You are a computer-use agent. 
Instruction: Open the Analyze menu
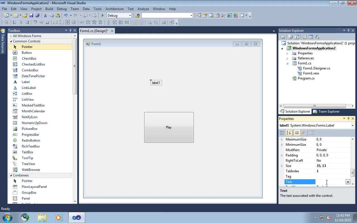(x=143, y=9)
